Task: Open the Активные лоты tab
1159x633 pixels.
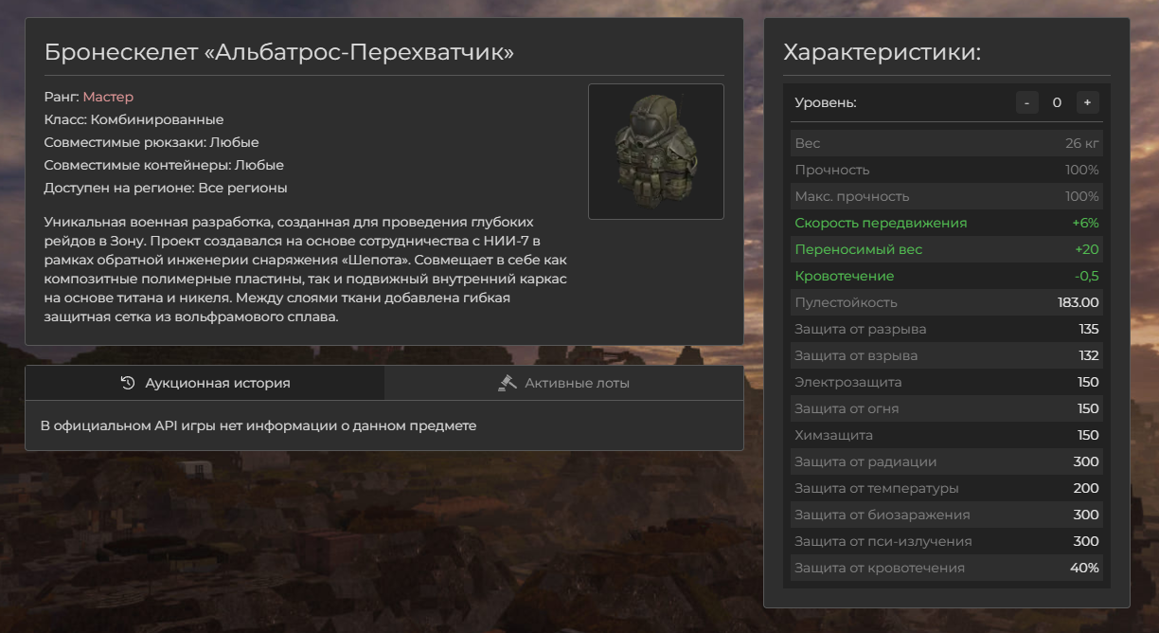Action: pyautogui.click(x=563, y=383)
